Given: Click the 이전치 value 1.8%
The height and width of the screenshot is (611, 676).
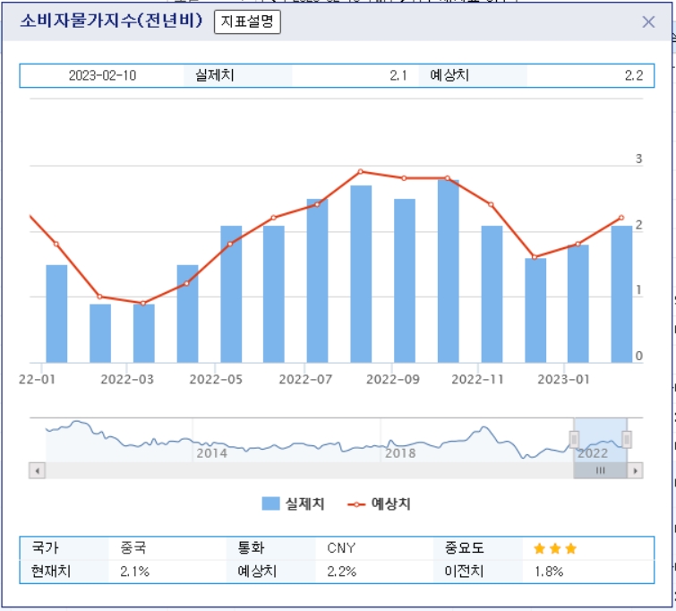Looking at the screenshot, I should click(549, 572).
